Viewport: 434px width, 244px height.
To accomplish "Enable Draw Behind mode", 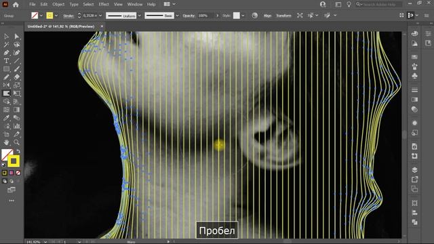I will 12,181.
